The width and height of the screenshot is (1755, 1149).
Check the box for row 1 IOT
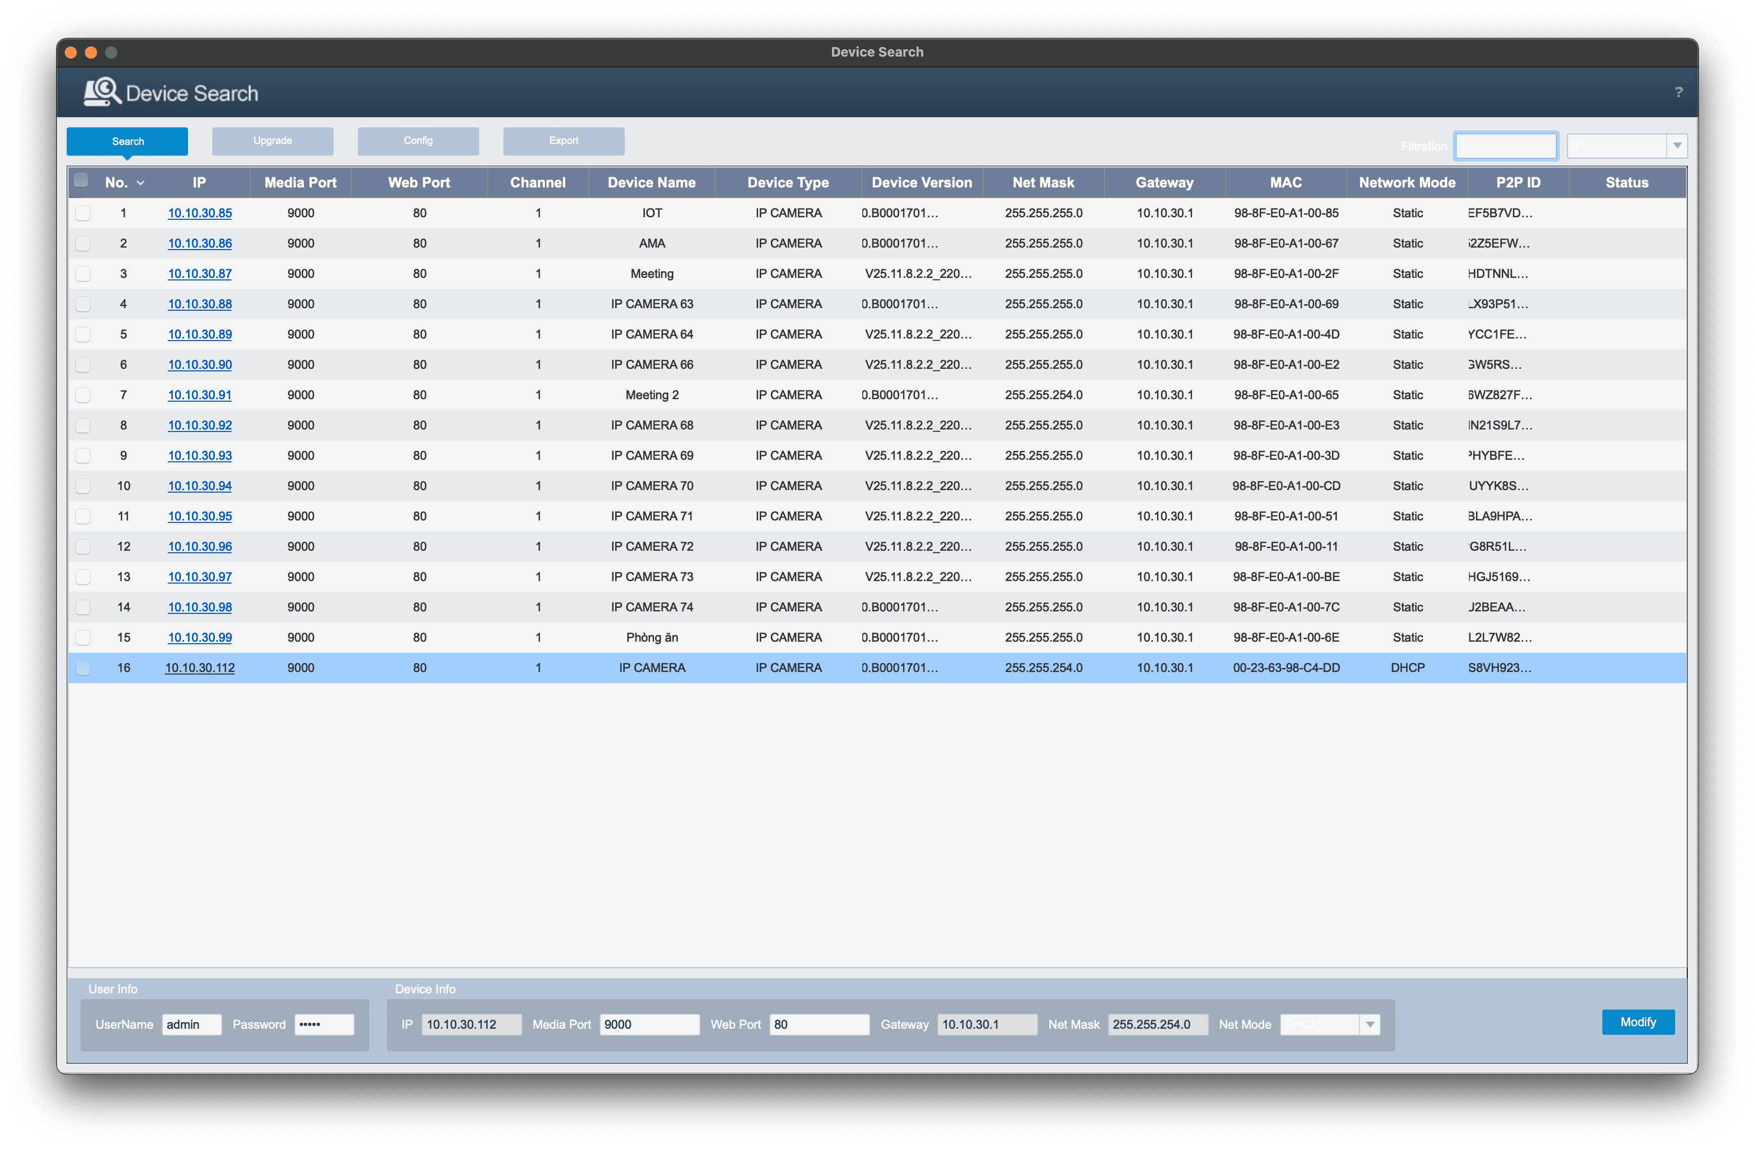[83, 213]
